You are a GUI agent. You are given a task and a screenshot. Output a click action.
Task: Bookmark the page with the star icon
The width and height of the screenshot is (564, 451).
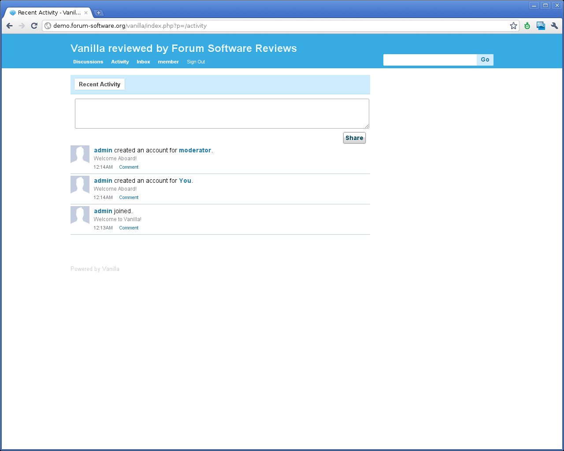pyautogui.click(x=513, y=26)
